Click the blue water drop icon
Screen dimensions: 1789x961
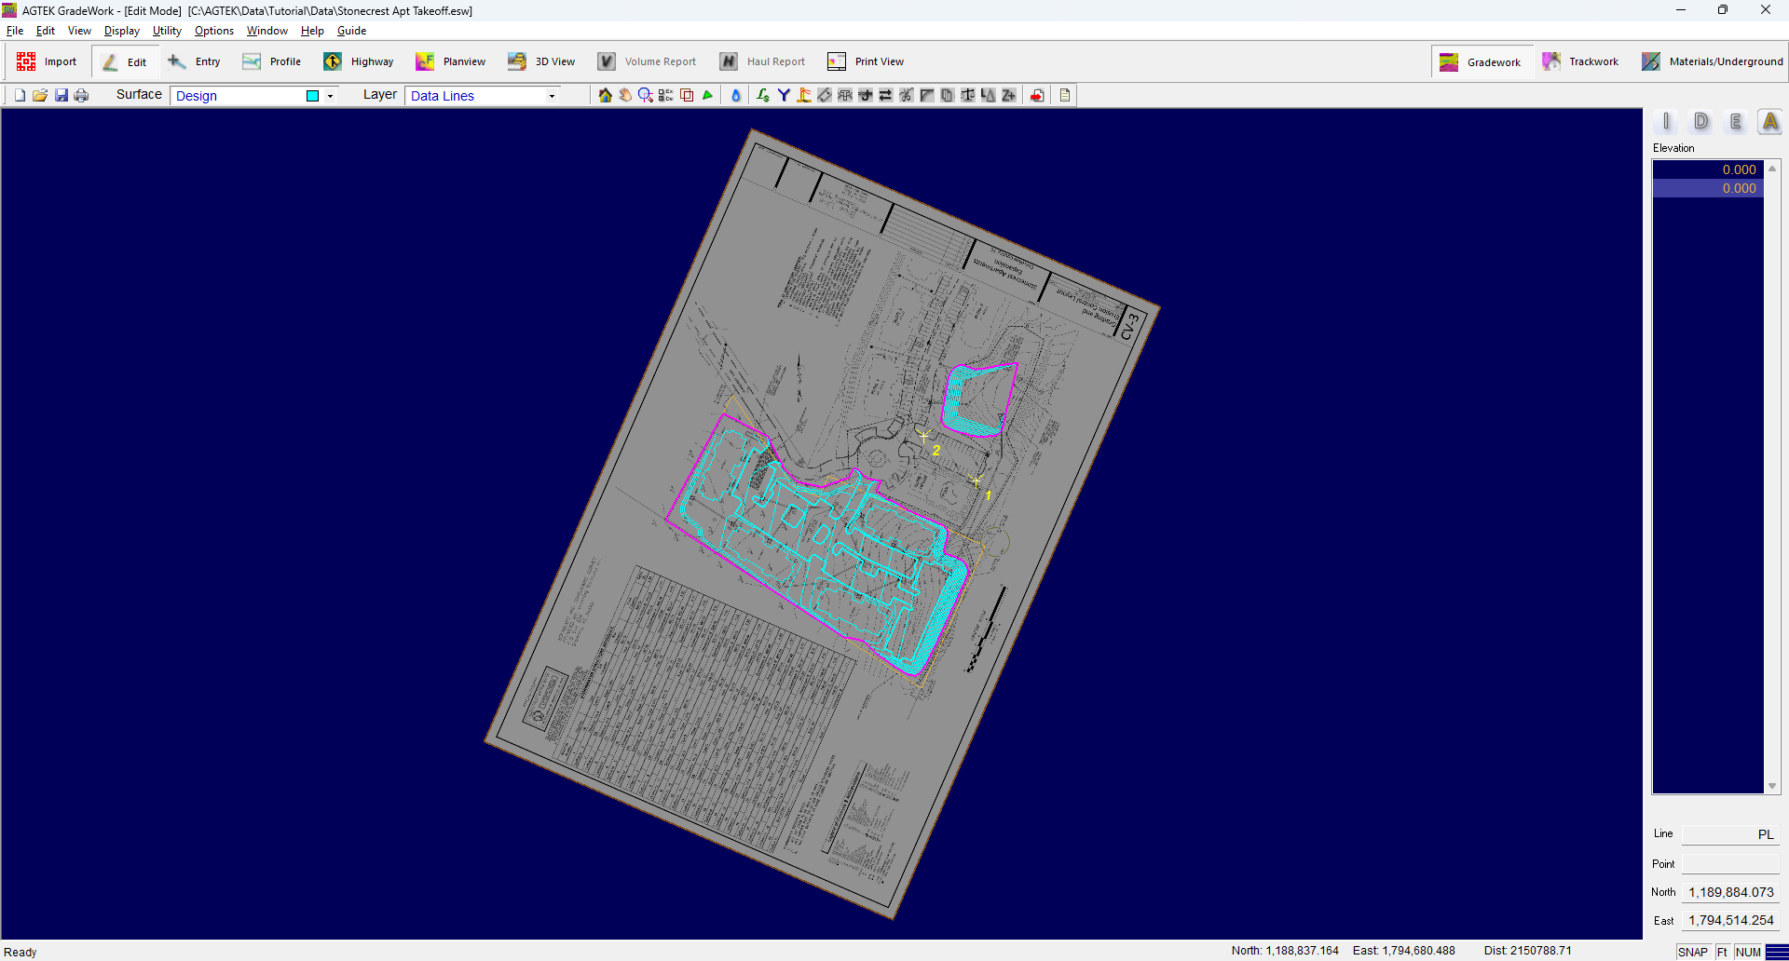735,95
